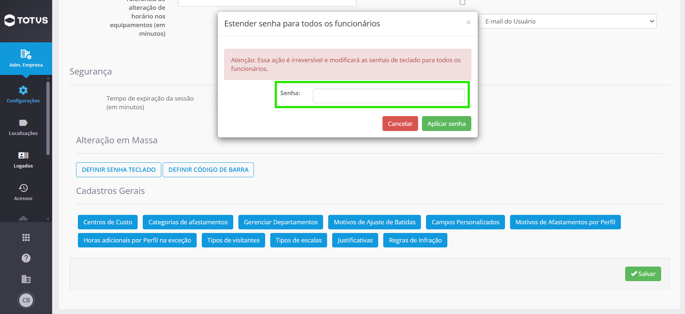Open Regras de Infração
Viewport: 685px width, 314px height.
tap(415, 240)
